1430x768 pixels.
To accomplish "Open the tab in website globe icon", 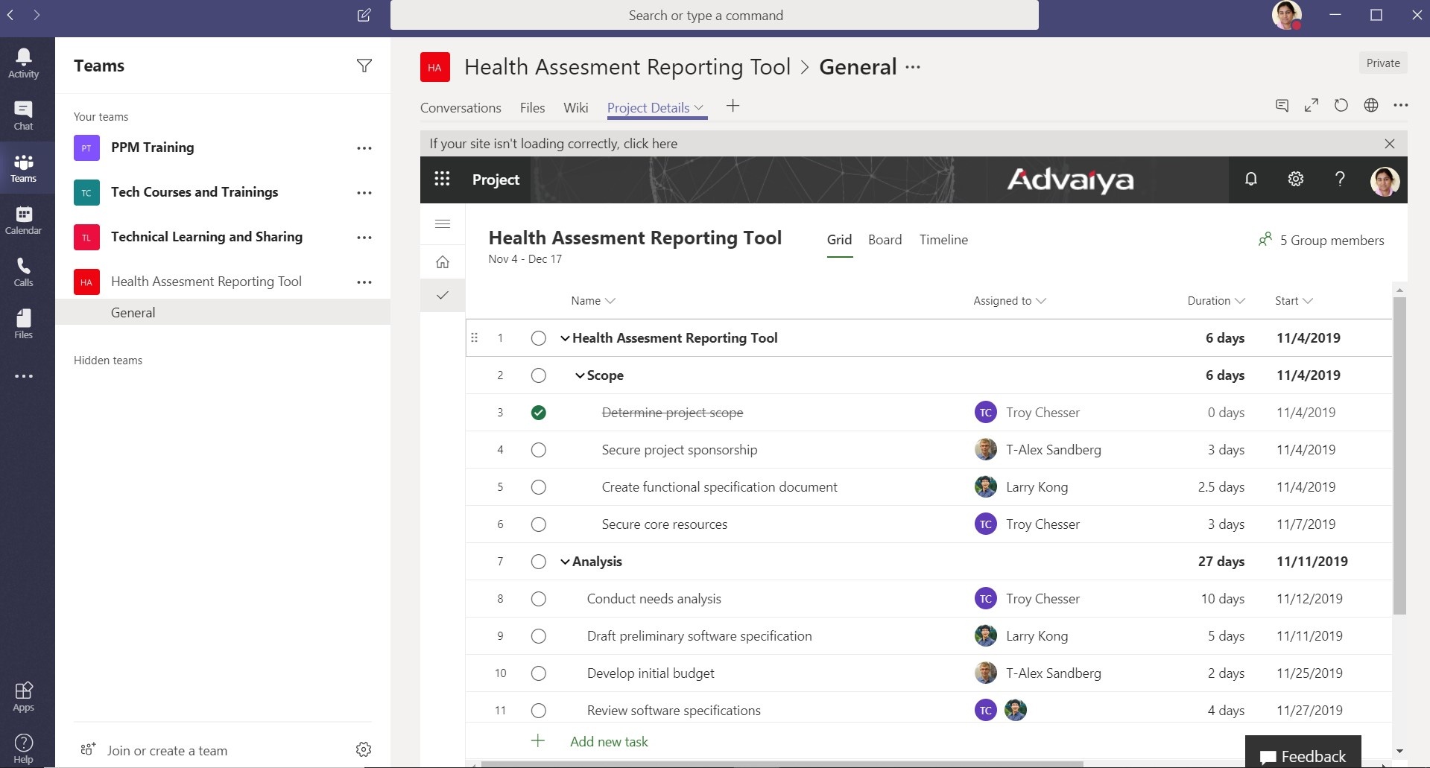I will tap(1371, 105).
